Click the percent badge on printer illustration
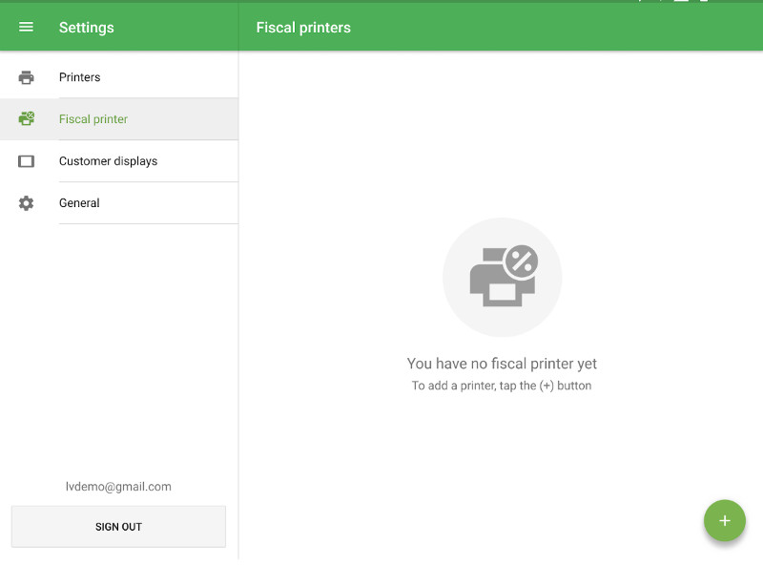 [x=522, y=262]
